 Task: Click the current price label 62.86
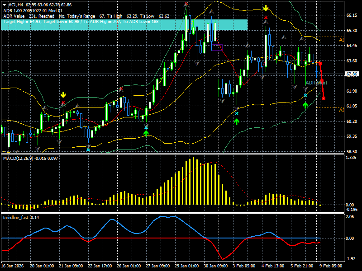352,74
